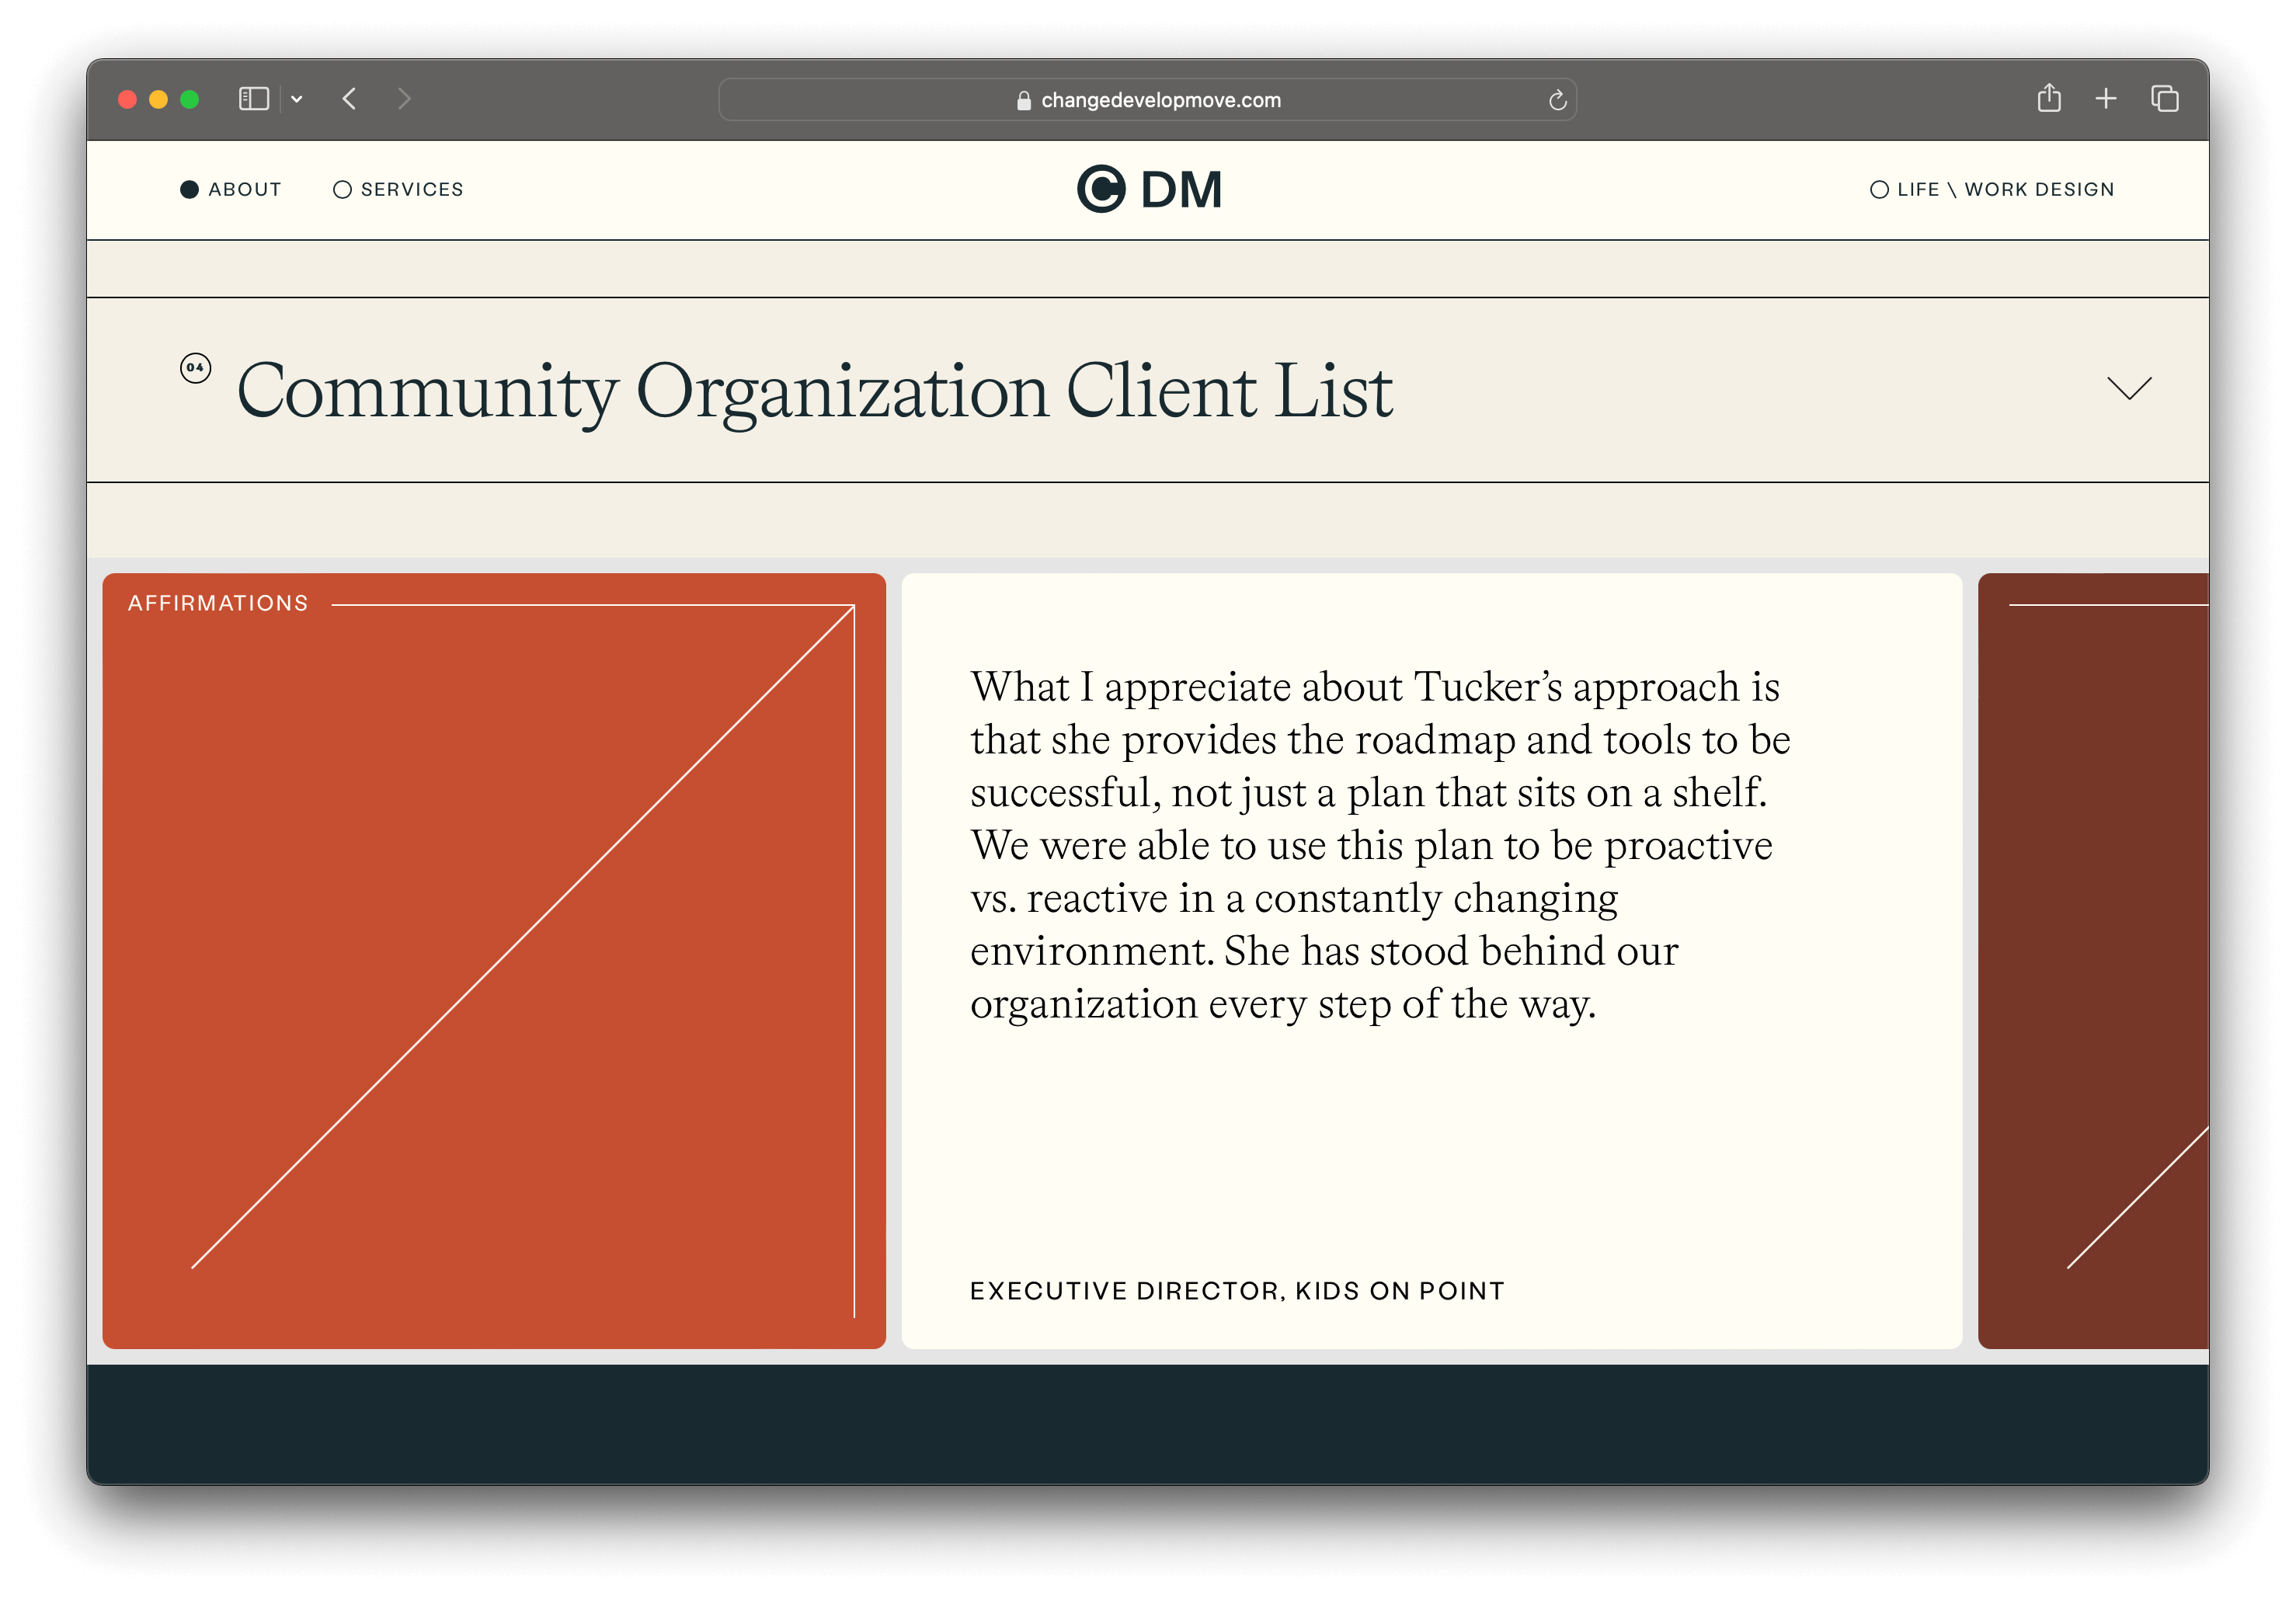Show the tab overview icon
The height and width of the screenshot is (1600, 2296).
point(2165,98)
